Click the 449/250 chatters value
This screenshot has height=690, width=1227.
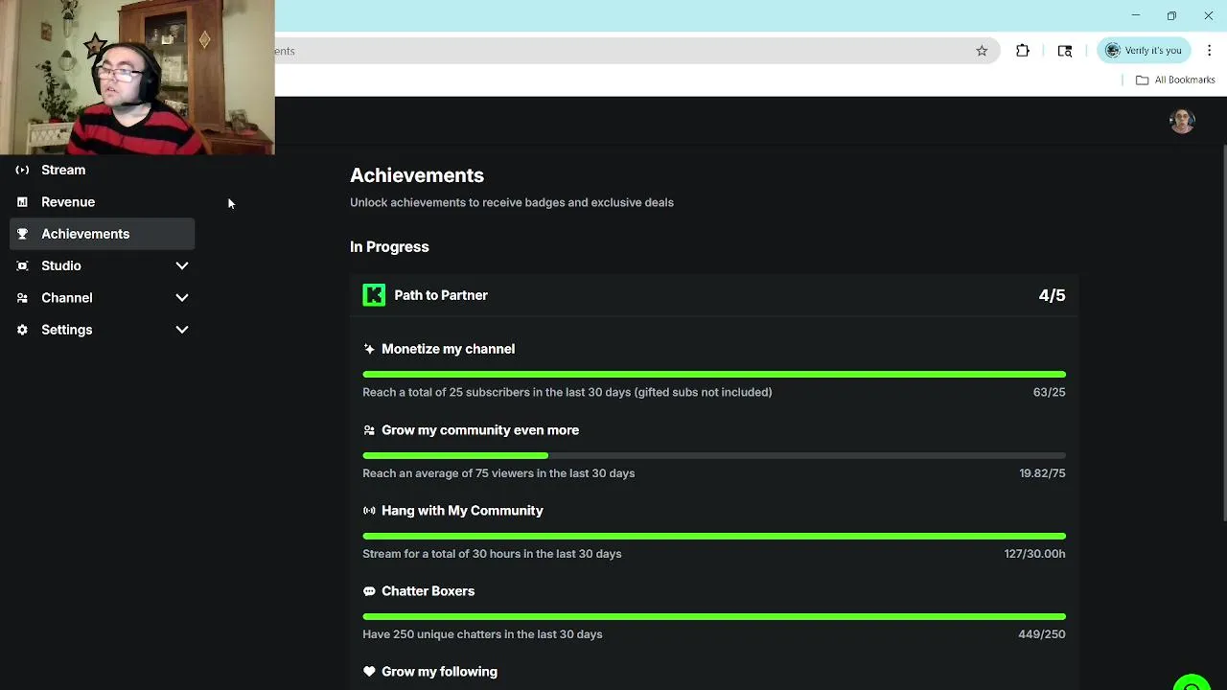click(x=1041, y=634)
